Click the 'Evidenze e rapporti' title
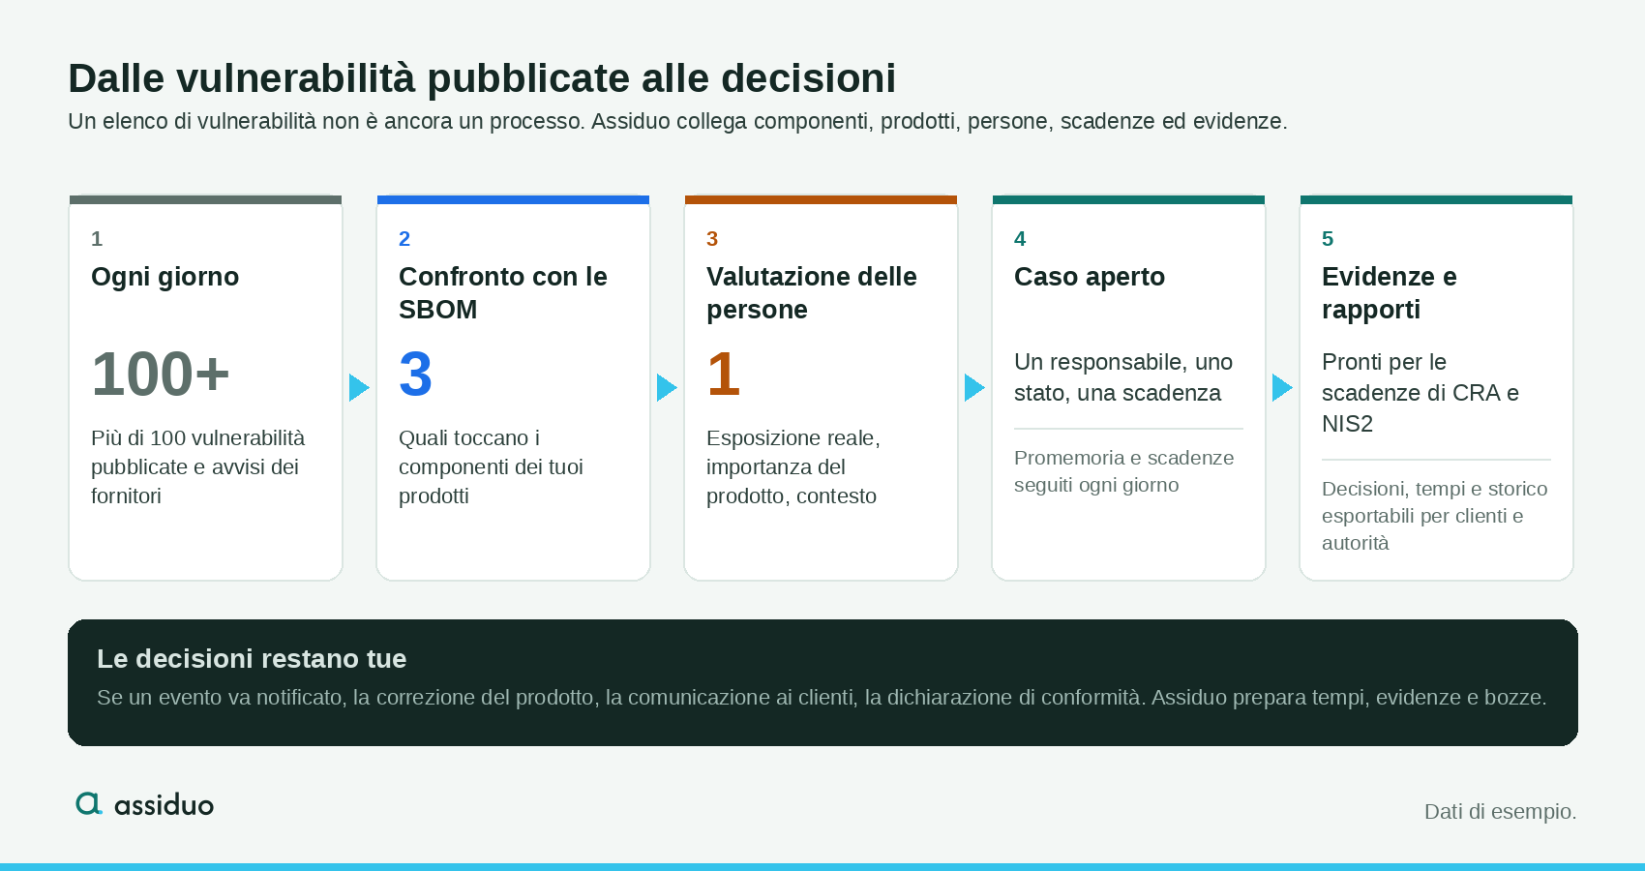 coord(1390,293)
